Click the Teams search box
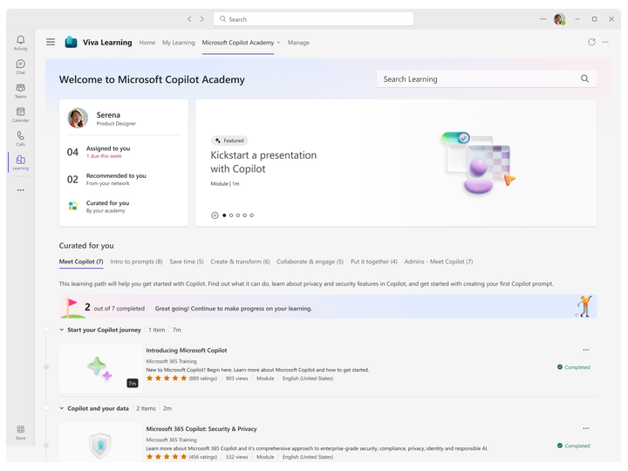Screen dimensions: 628x471 click(x=314, y=19)
